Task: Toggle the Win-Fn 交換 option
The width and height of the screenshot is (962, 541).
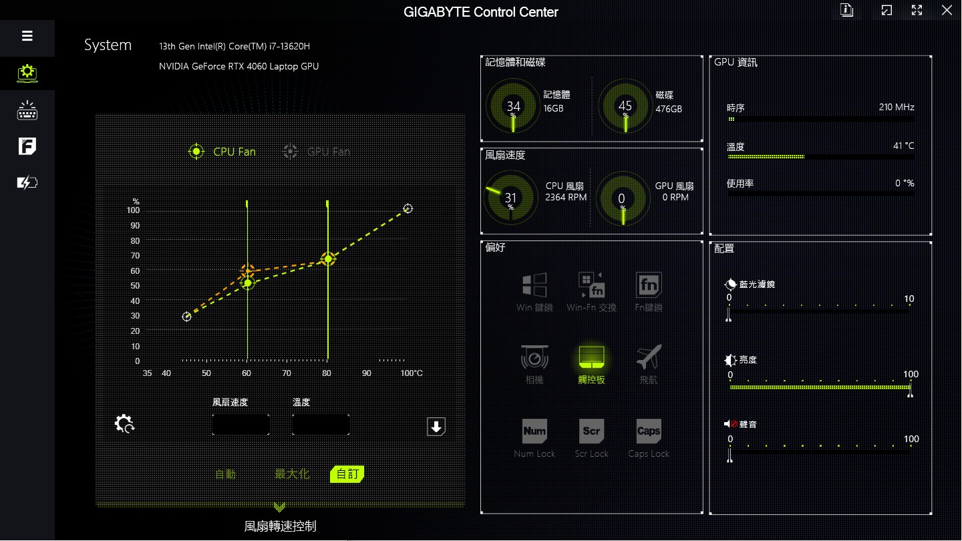Action: click(591, 292)
